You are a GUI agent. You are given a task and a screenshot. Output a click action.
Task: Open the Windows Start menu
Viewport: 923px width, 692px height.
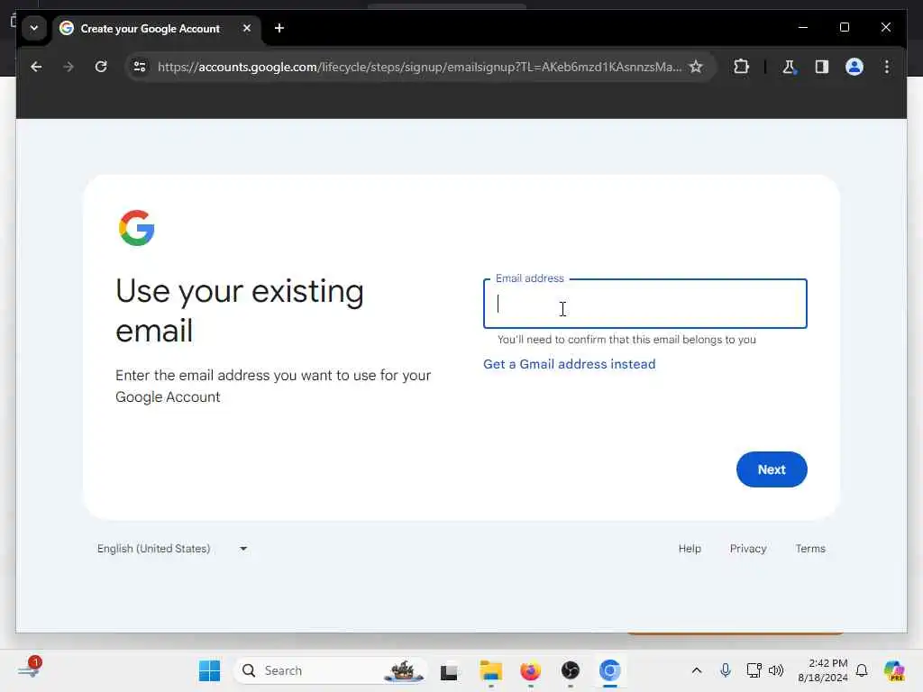coord(209,670)
